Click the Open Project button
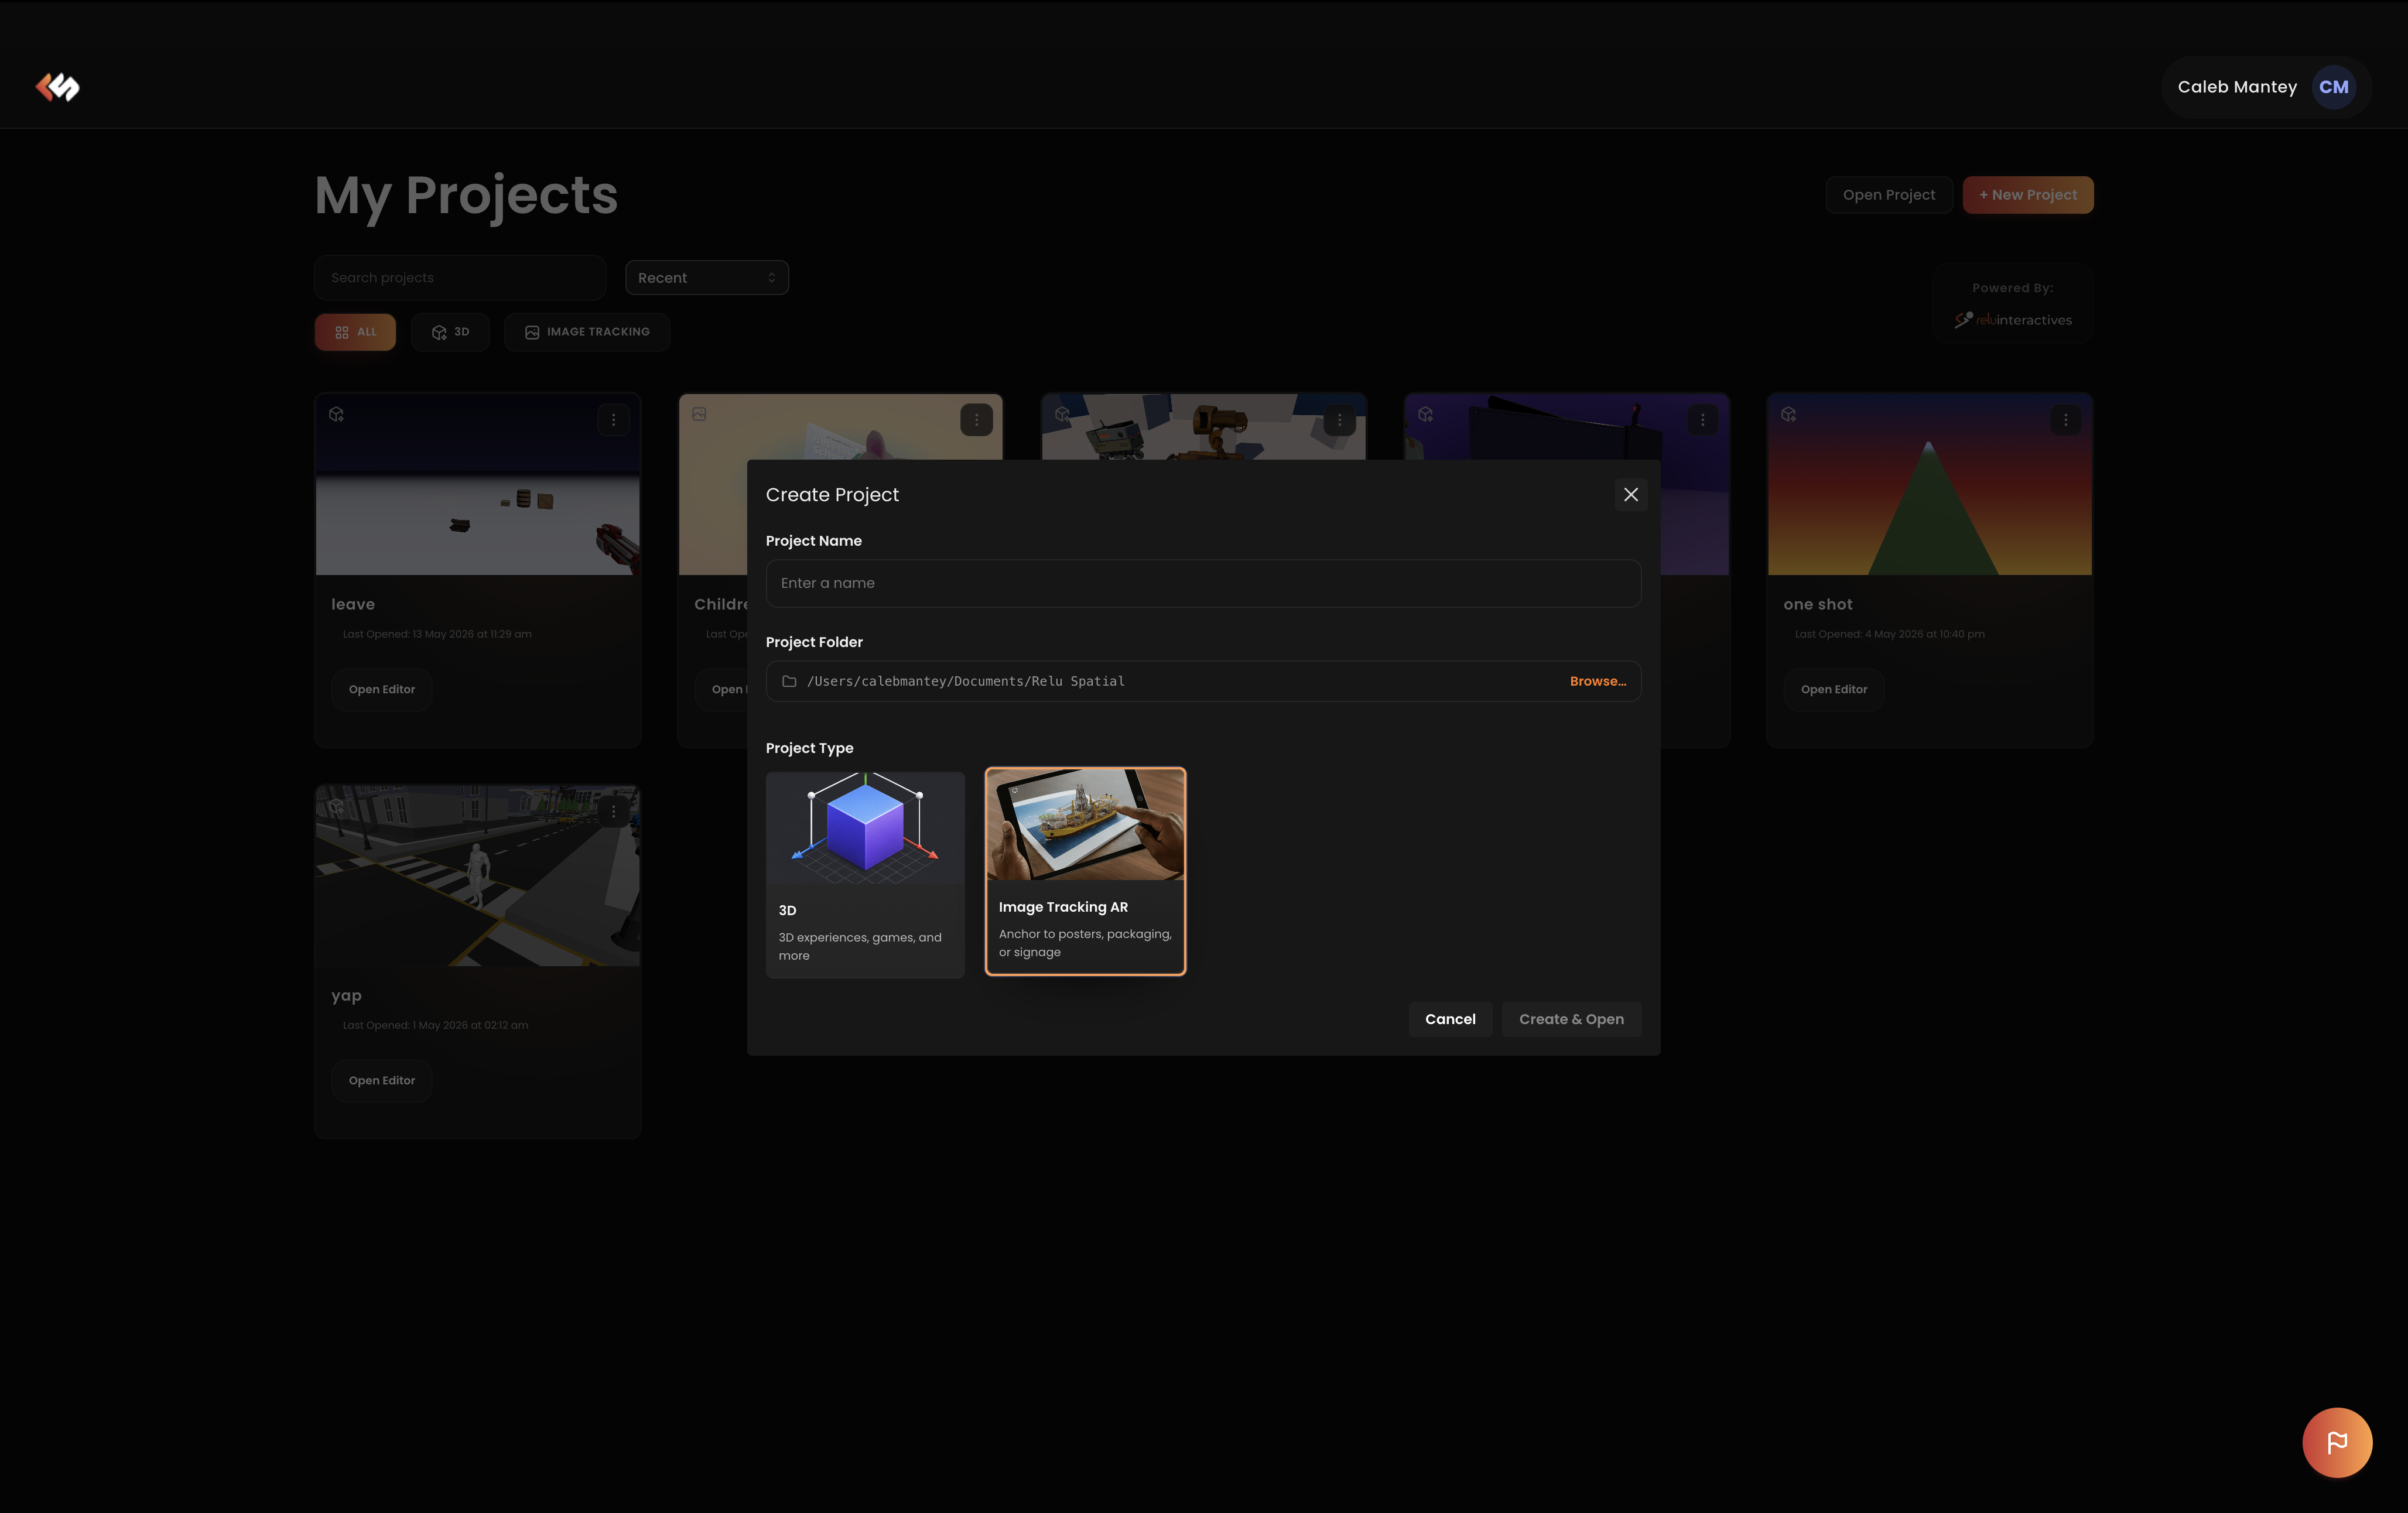Screen dimensions: 2408x1513 coord(1888,195)
